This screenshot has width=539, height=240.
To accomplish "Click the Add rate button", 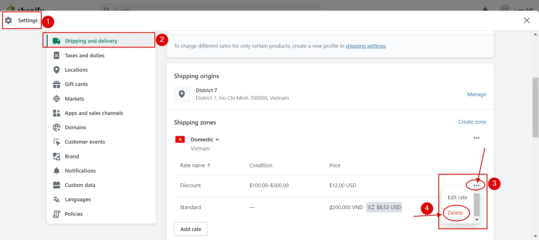I will point(191,229).
